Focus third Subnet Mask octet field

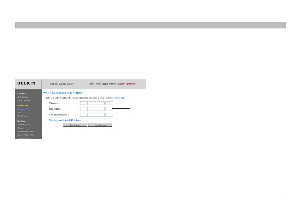101,109
